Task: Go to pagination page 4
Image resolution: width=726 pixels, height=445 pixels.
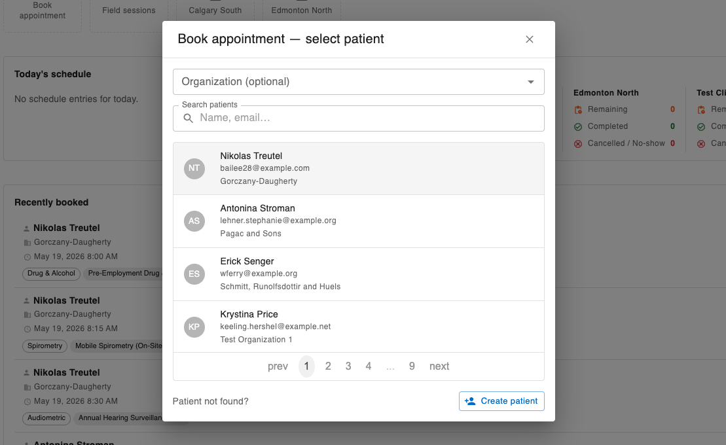Action: click(x=368, y=366)
